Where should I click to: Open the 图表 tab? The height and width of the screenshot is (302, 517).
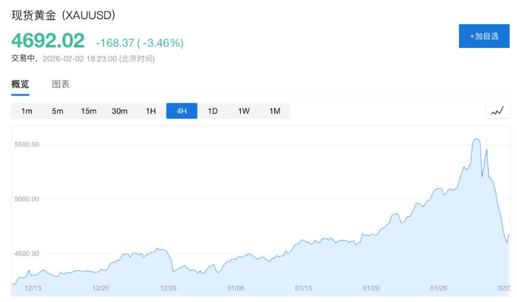click(x=61, y=84)
